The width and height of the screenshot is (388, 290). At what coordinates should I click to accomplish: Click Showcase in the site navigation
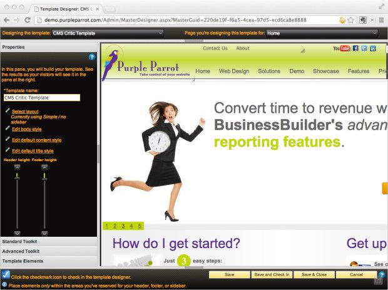[326, 71]
